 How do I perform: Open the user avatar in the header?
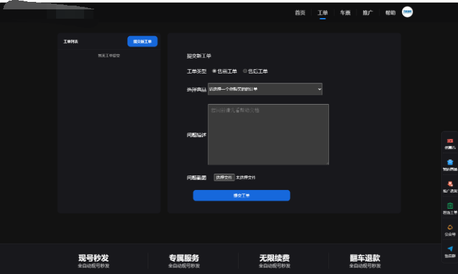click(x=407, y=12)
